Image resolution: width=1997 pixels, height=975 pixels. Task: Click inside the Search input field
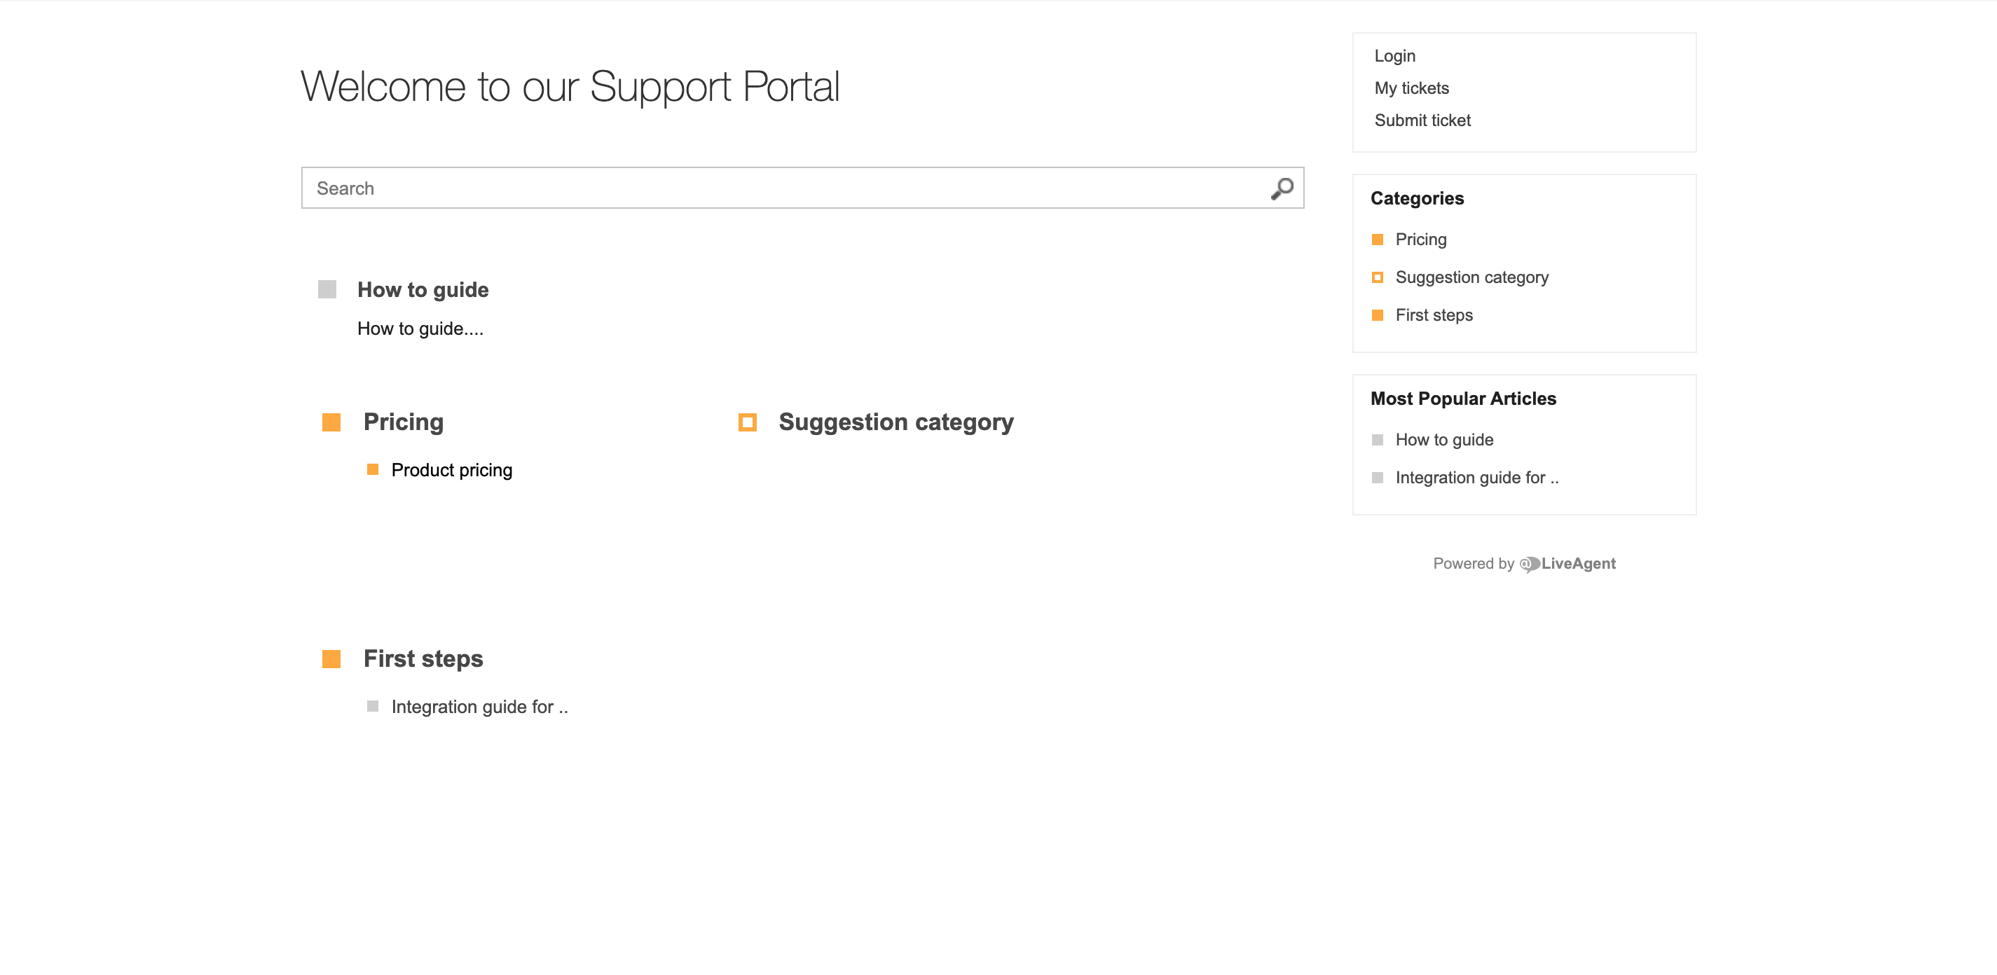[698, 188]
